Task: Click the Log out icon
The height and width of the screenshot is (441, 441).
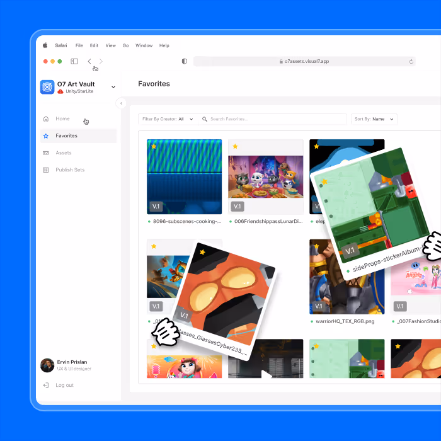Action: coord(46,385)
